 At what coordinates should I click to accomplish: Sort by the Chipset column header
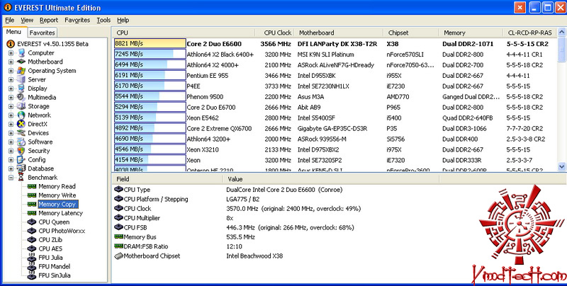click(x=411, y=33)
